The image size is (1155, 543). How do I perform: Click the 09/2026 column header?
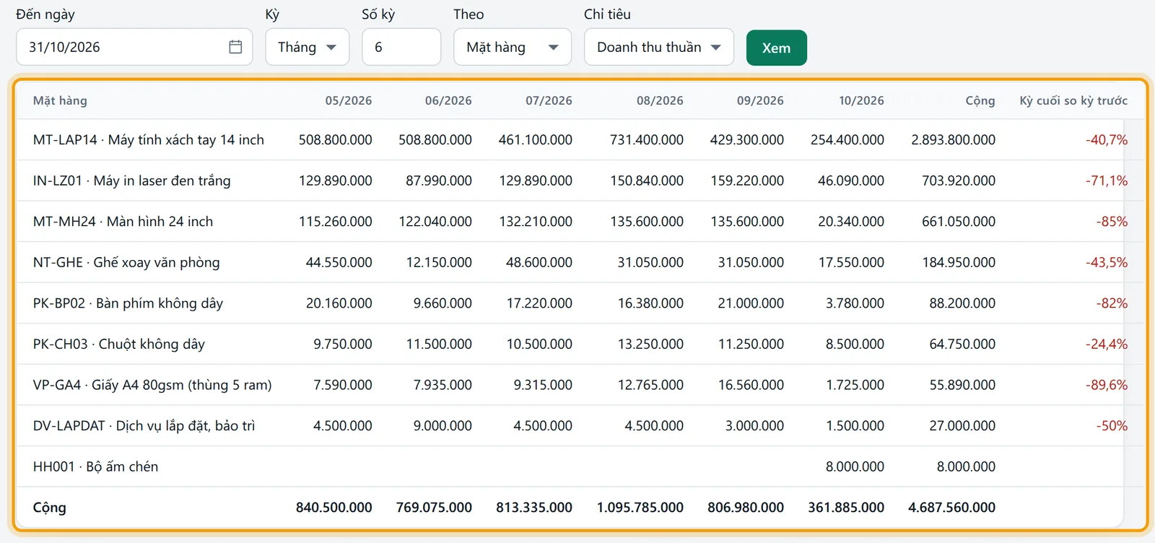click(760, 100)
